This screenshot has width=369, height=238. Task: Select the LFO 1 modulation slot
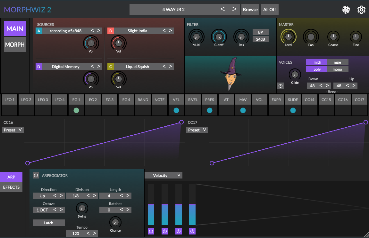coord(10,100)
